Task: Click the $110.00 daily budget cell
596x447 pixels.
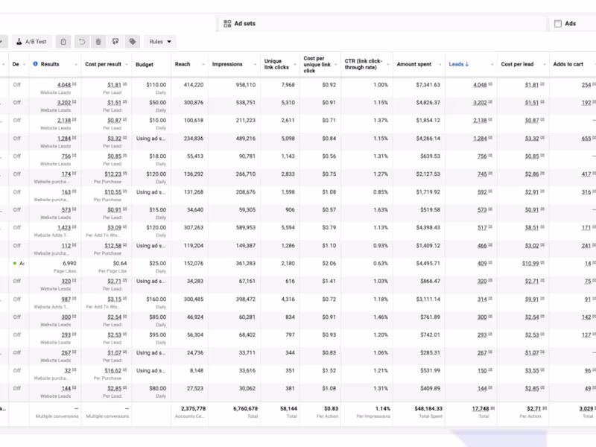Action: coord(156,85)
